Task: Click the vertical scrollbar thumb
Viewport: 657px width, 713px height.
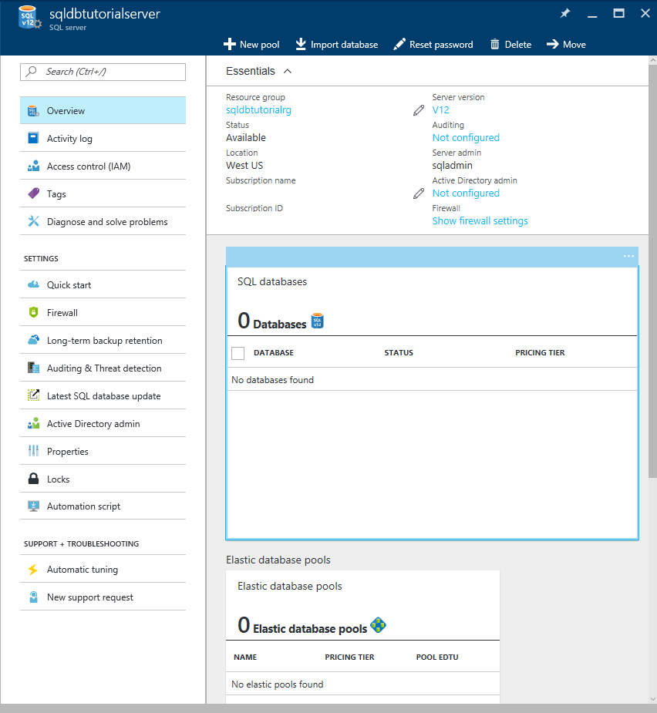Action: (x=652, y=271)
